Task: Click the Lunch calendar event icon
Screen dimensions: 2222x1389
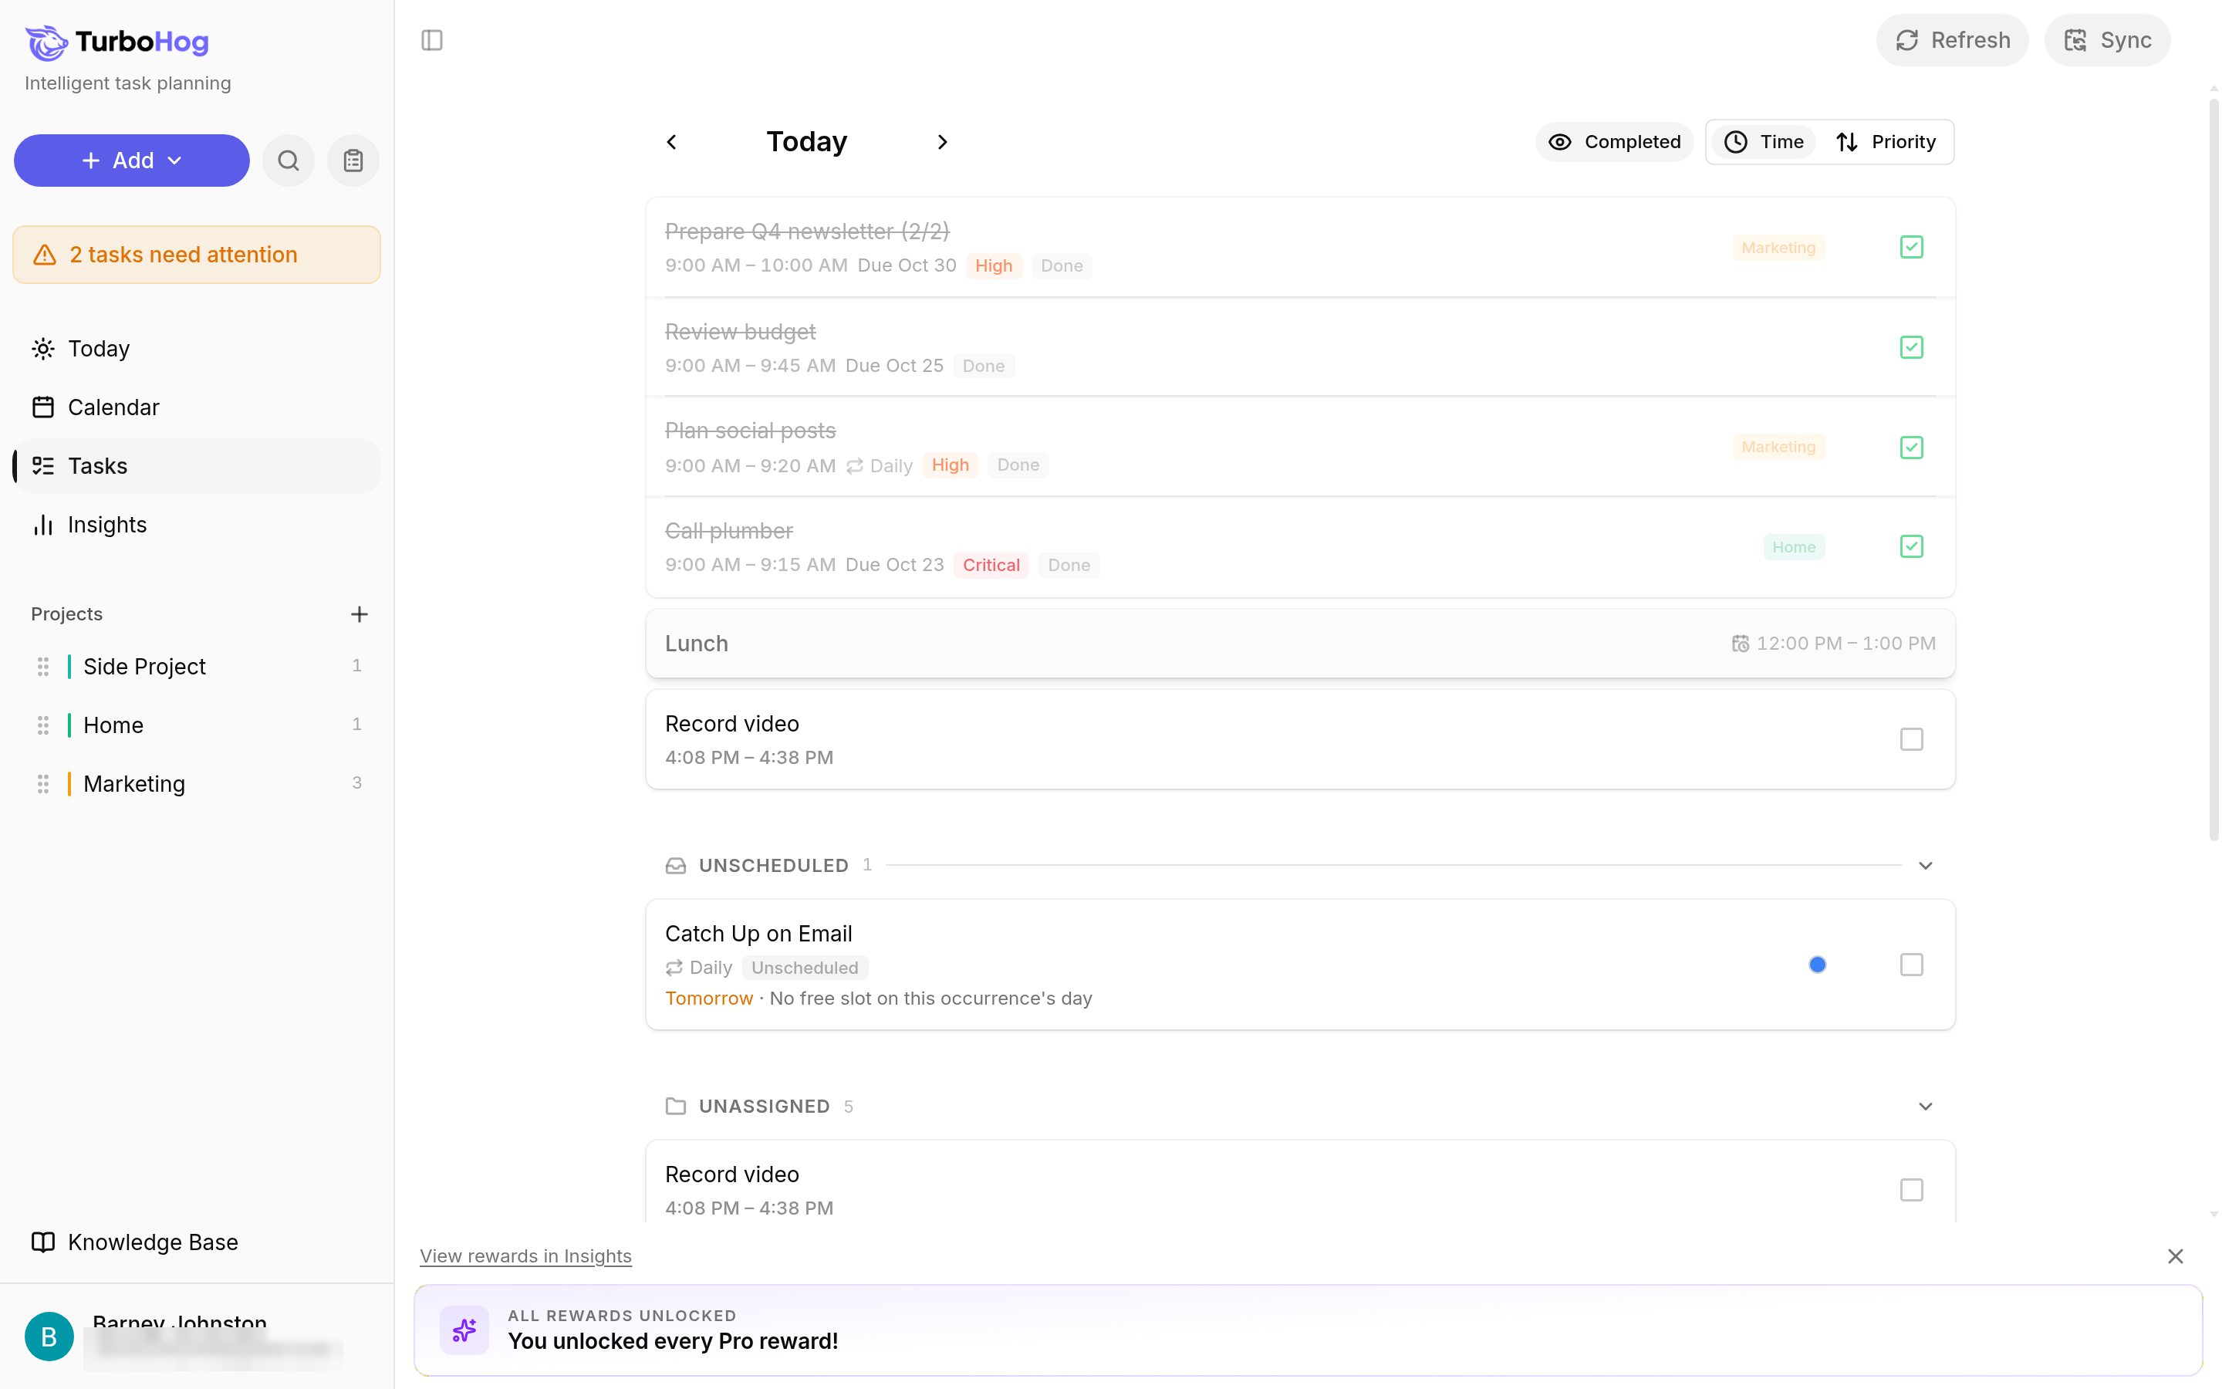Action: click(1740, 643)
